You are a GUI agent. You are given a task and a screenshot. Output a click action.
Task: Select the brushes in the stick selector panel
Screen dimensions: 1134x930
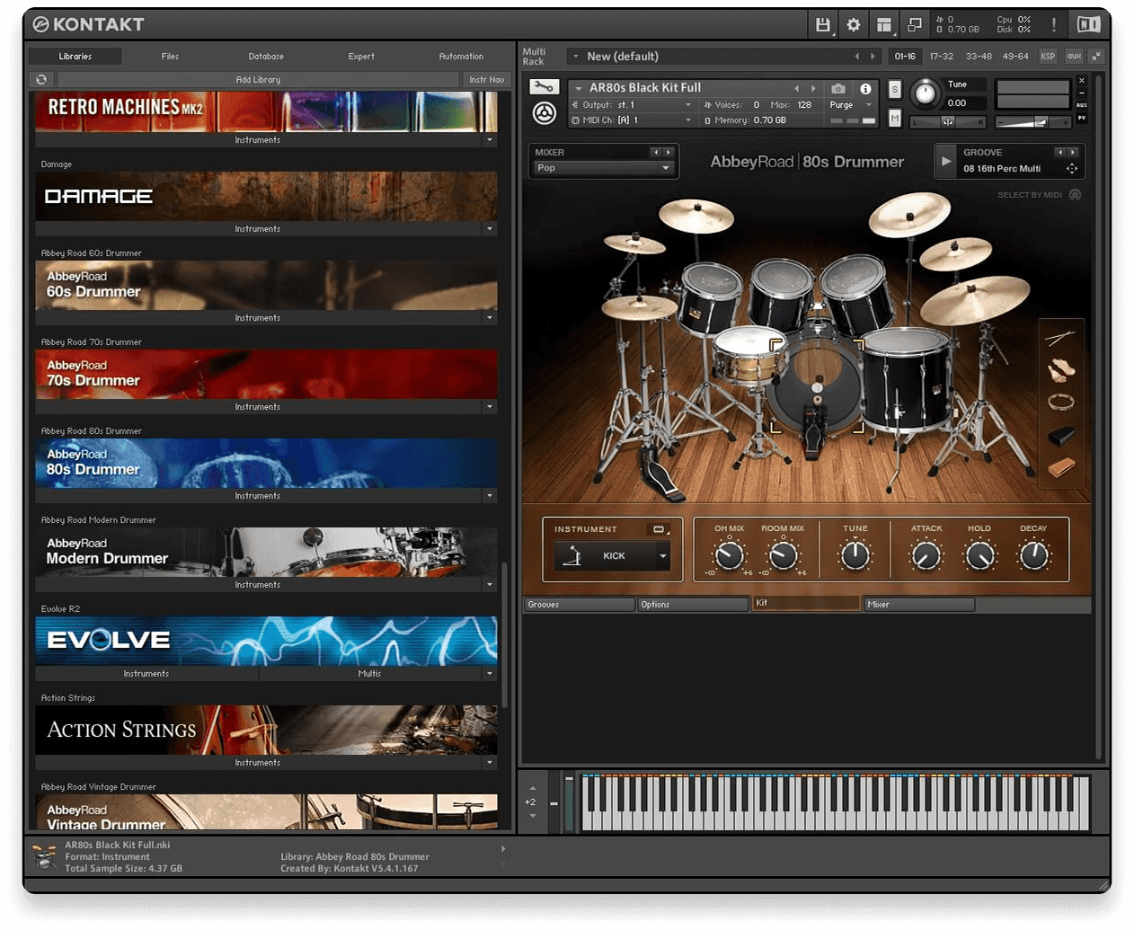1061,368
